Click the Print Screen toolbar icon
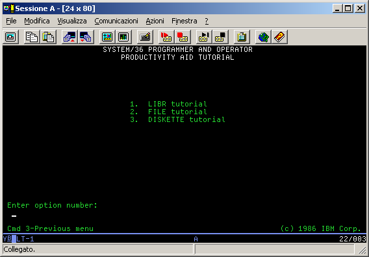The width and height of the screenshot is (369, 257). click(x=10, y=37)
